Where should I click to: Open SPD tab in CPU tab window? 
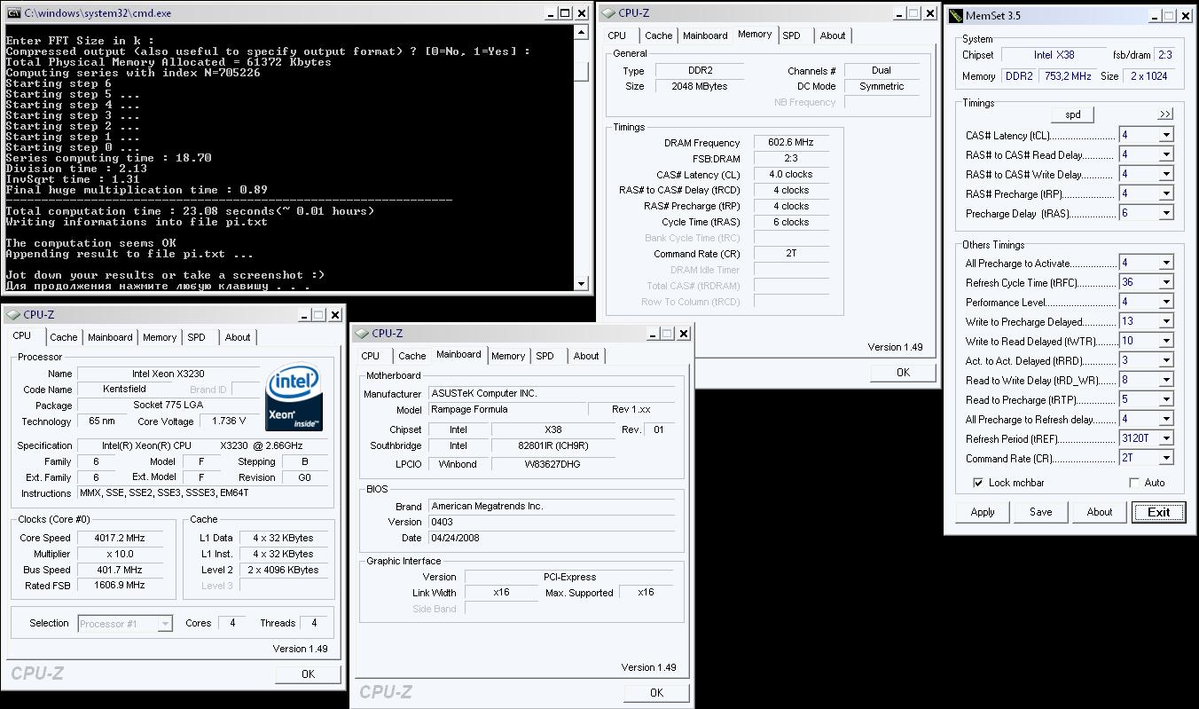pyautogui.click(x=196, y=337)
